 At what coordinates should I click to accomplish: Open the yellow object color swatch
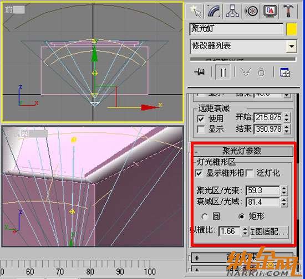pyautogui.click(x=292, y=29)
